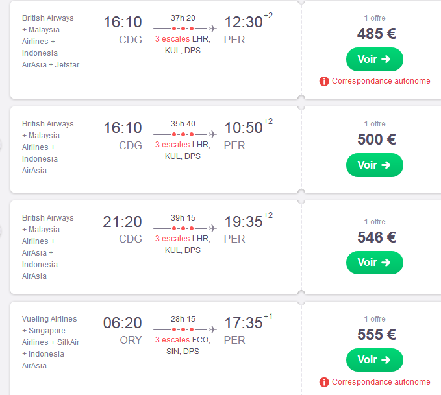
Task: Click airplane icon on the 35h 40 route
Action: click(213, 134)
